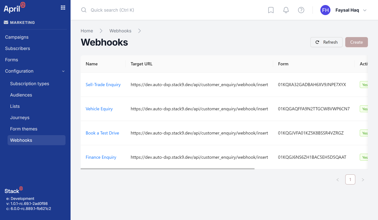Open Subscription types submenu item

point(37,84)
